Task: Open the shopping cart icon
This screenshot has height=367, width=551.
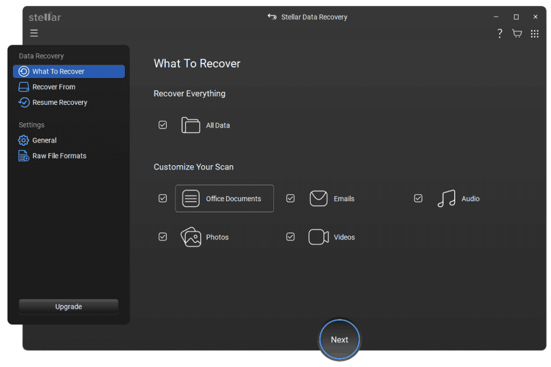Action: click(x=517, y=33)
